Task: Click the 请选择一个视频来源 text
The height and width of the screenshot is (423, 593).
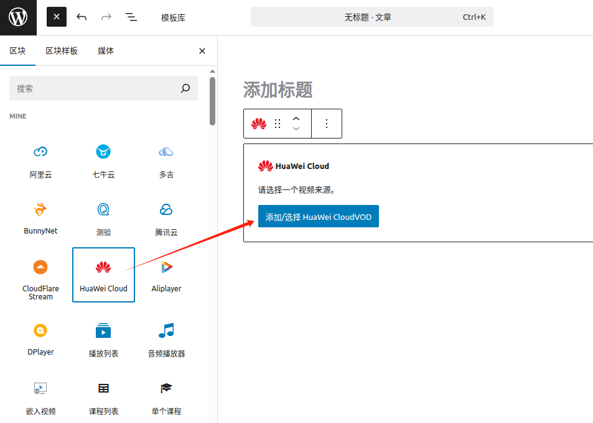Action: click(296, 190)
